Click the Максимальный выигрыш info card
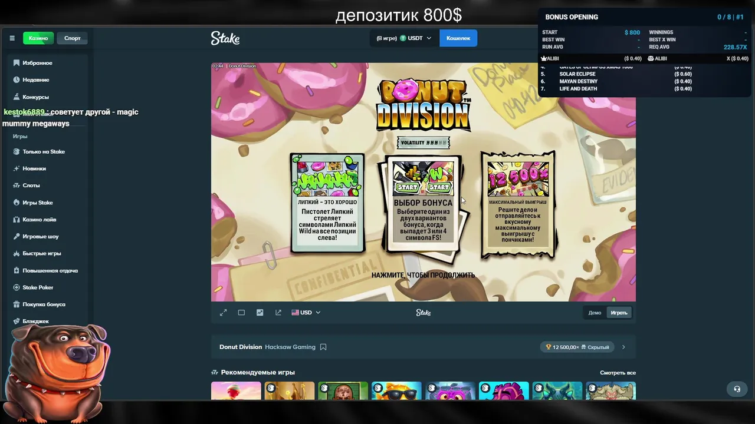This screenshot has width=755, height=424. pos(518,204)
